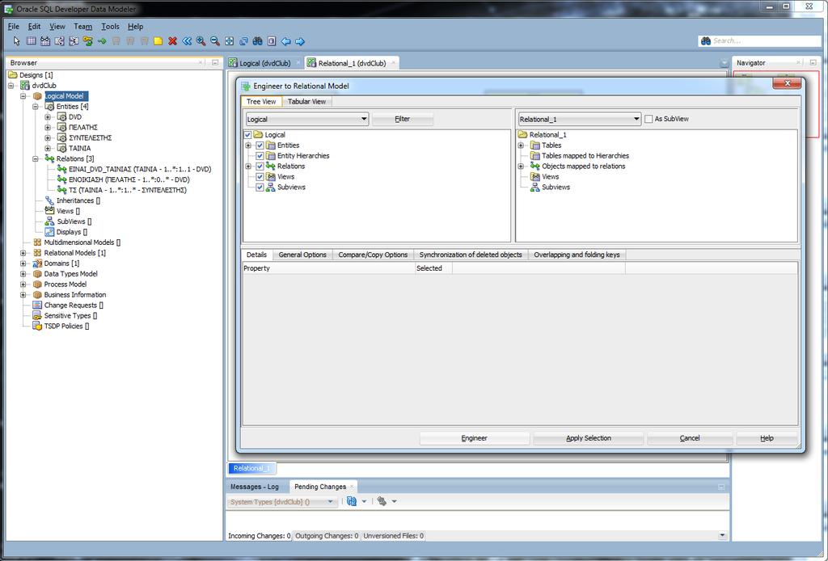Image resolution: width=828 pixels, height=561 pixels.
Task: Uncheck the Subviews checkbox in dialog
Action: coord(260,188)
